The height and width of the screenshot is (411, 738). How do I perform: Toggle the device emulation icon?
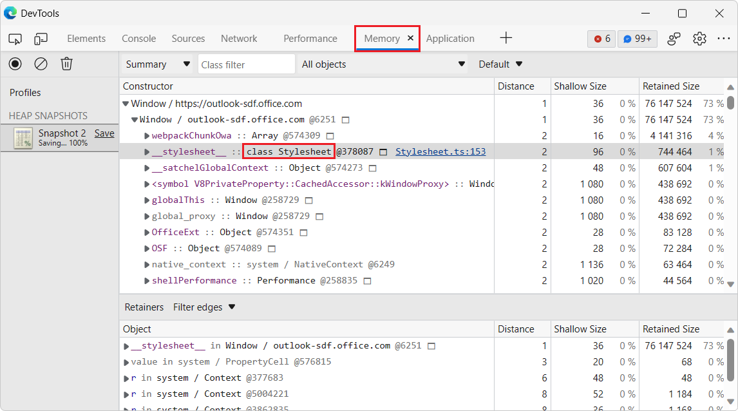41,39
